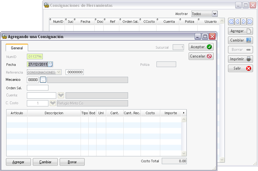The height and width of the screenshot is (171, 258).
Task: Select the General tab
Action: pos(17,48)
